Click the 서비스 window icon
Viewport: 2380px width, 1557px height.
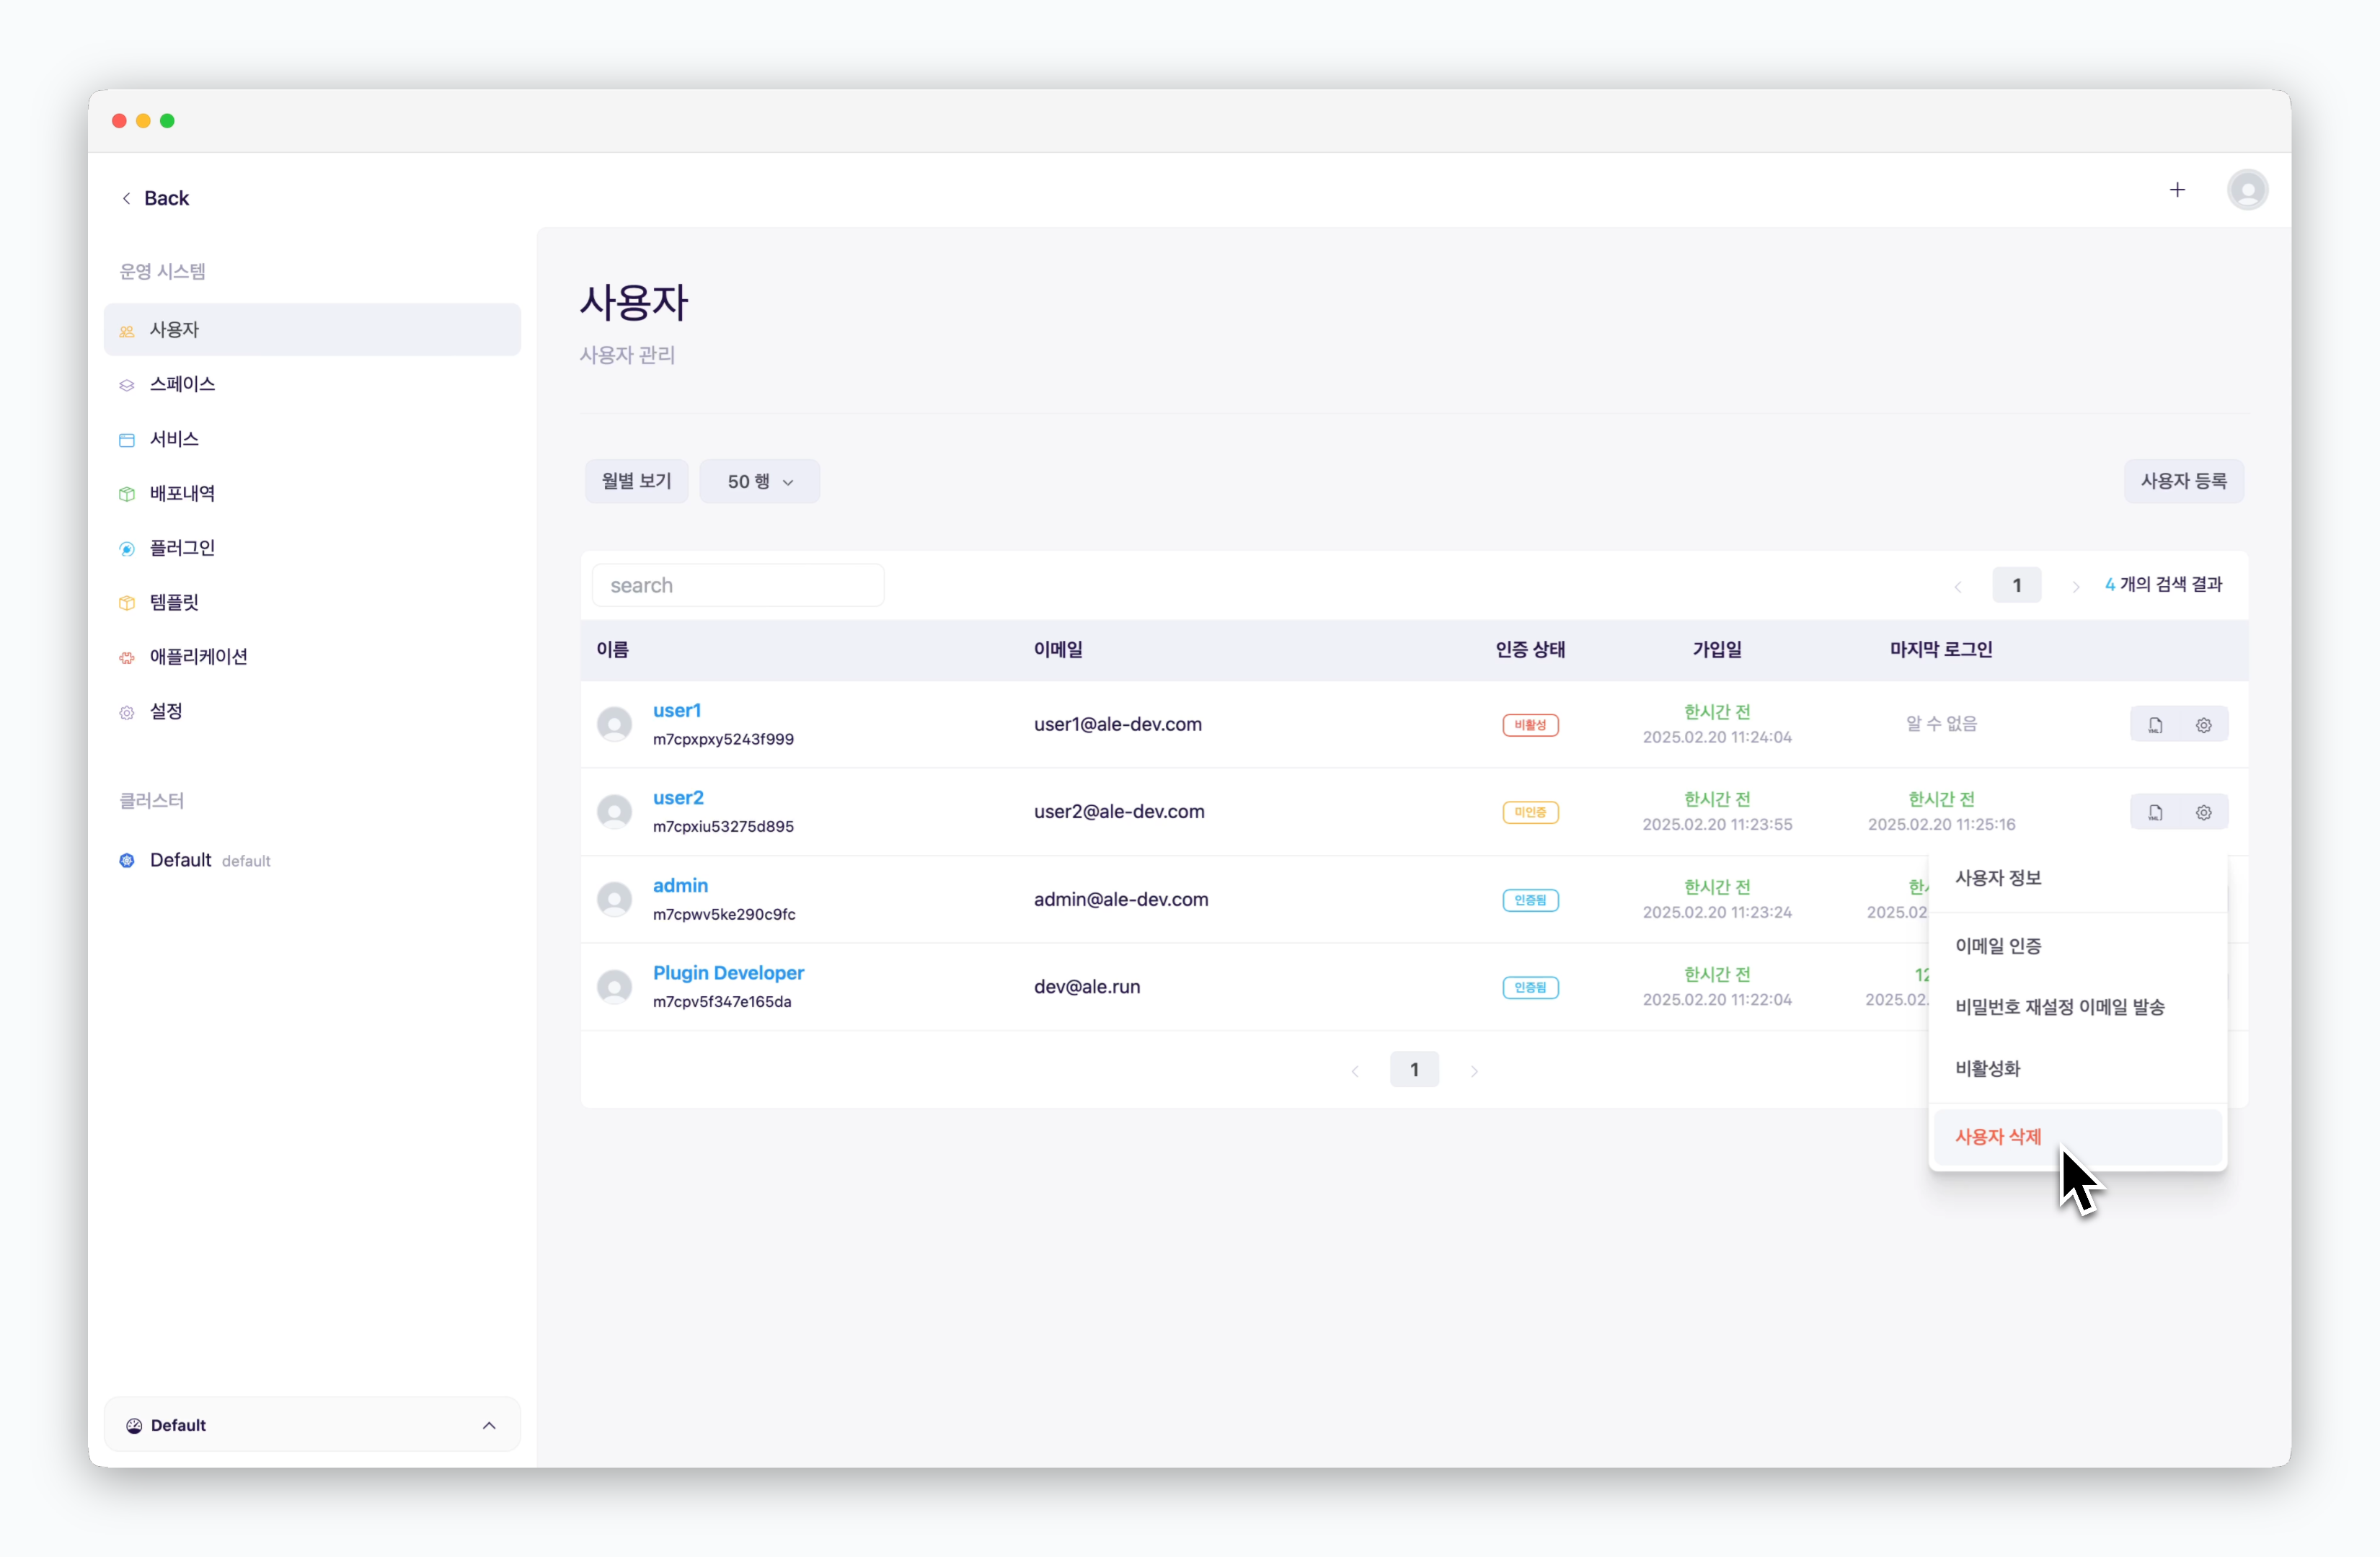[x=127, y=440]
